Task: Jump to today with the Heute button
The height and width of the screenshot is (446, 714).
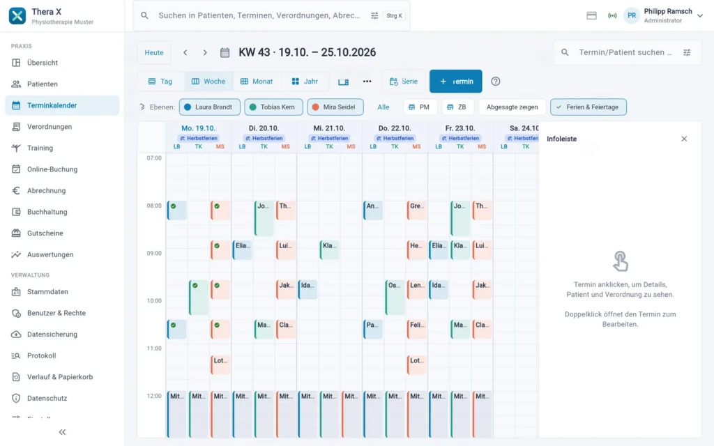Action: tap(154, 52)
